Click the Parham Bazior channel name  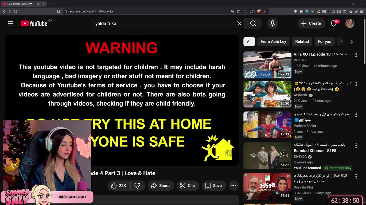[x=305, y=126]
